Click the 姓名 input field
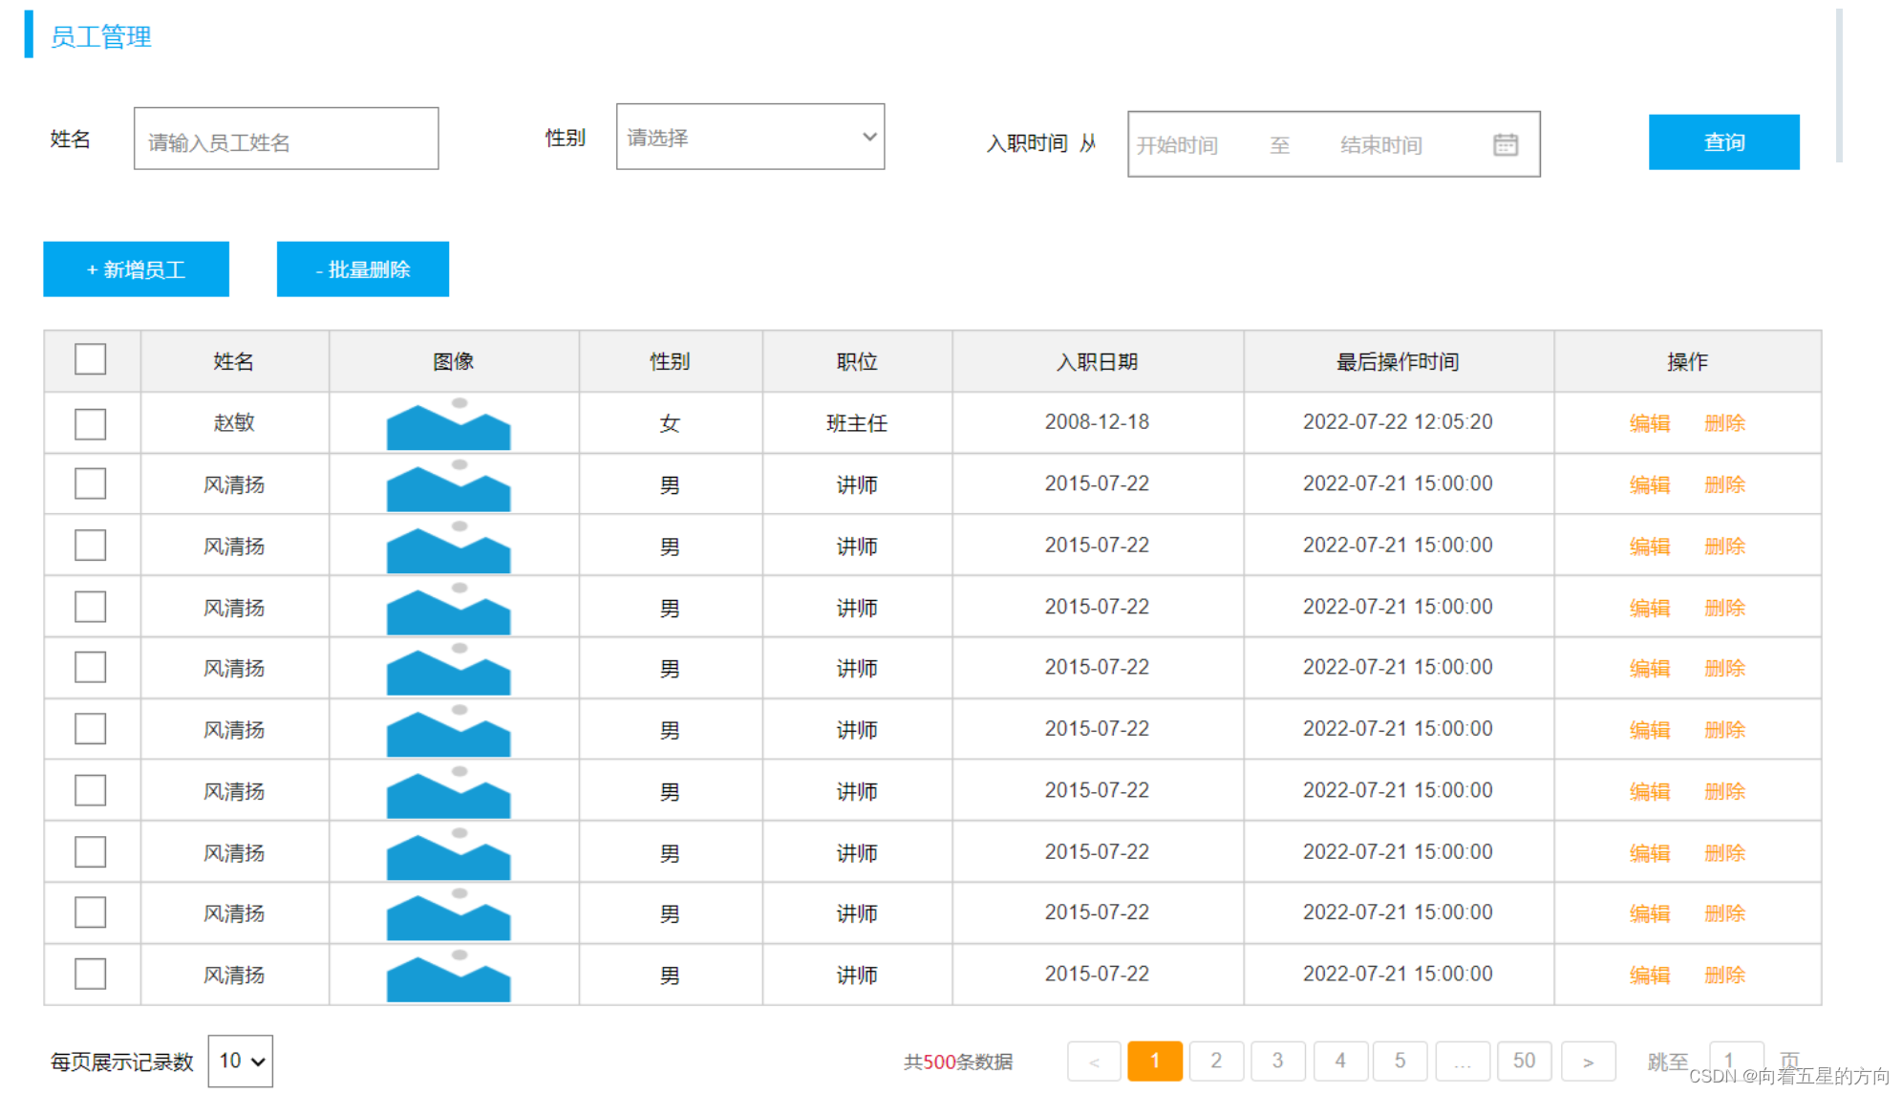Screen dimensions: 1903x1094 (x=286, y=139)
